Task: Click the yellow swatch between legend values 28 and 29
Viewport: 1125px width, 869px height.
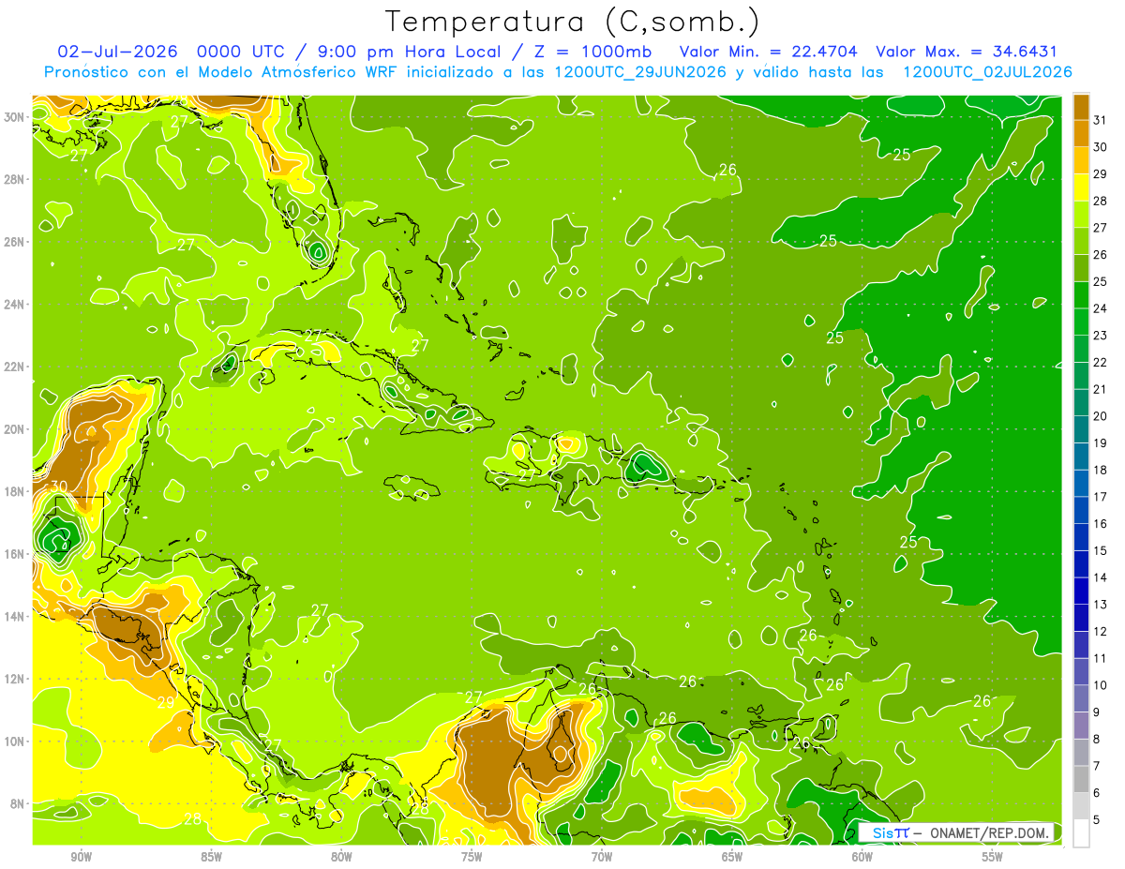Action: click(1081, 187)
